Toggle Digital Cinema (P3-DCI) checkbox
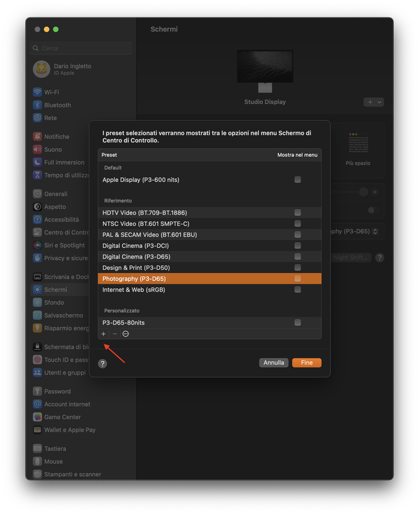 coord(298,245)
